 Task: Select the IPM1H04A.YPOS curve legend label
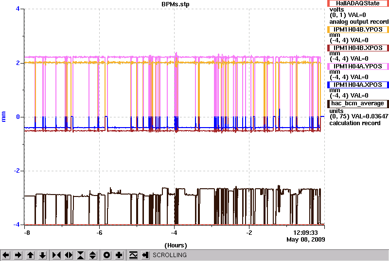click(x=358, y=66)
